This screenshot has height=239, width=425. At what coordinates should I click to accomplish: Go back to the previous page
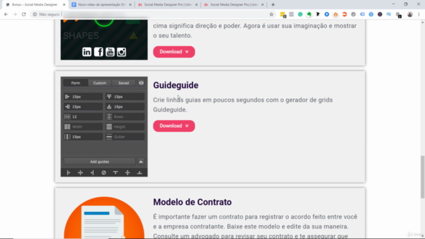tap(6, 15)
